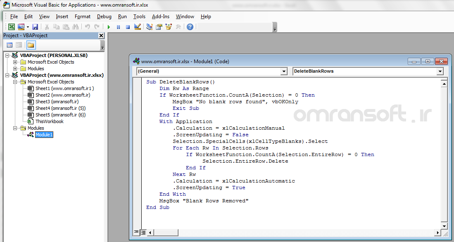The width and height of the screenshot is (454, 242).
Task: Open the Insert menu
Action: (62, 17)
